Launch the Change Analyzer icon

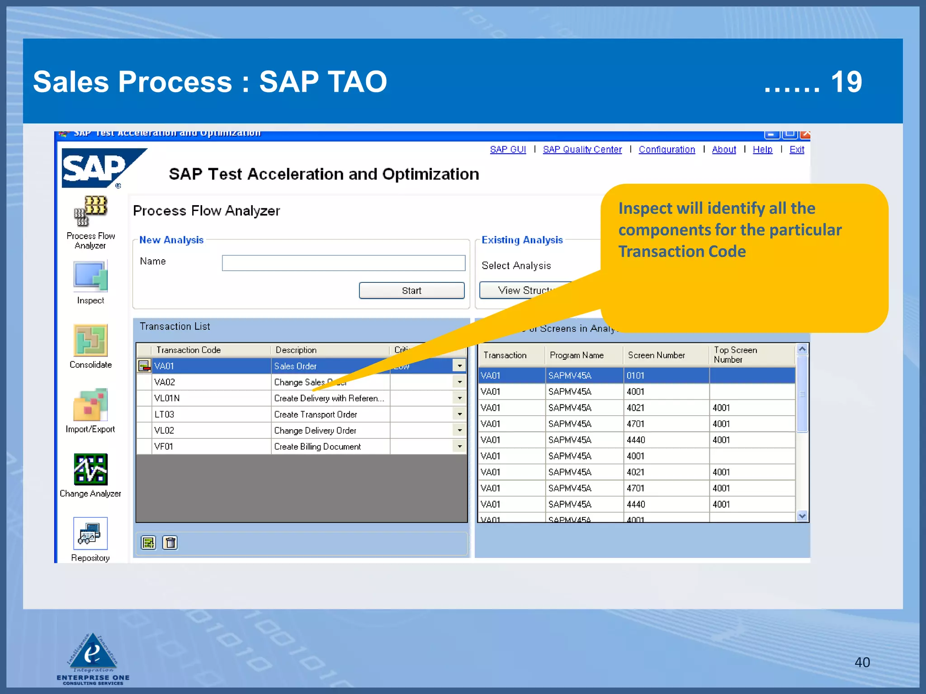(x=90, y=469)
